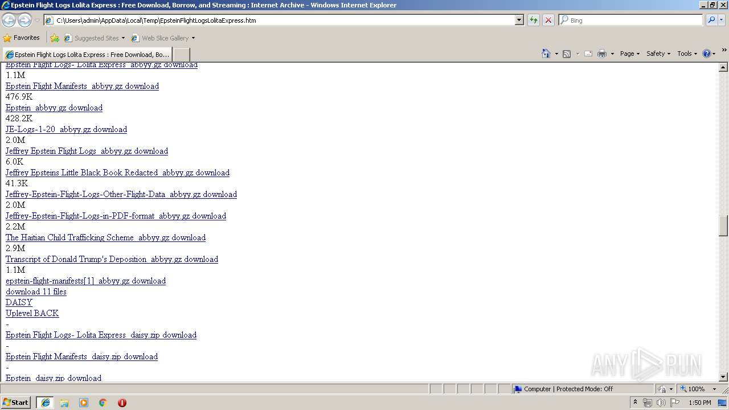Click the Start button
This screenshot has width=729, height=410.
[16, 403]
